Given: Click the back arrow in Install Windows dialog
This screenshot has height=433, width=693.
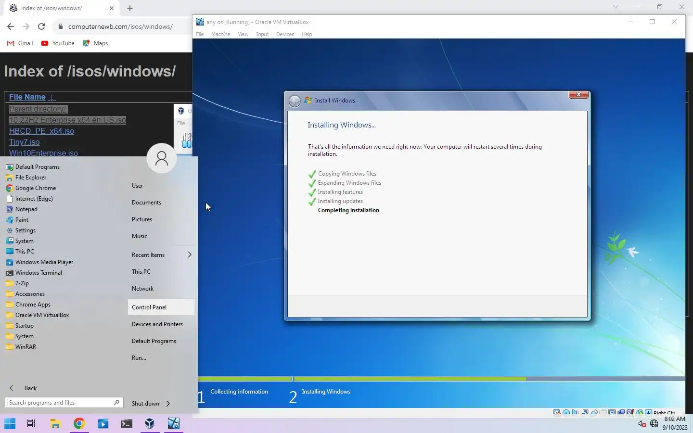Looking at the screenshot, I should [x=295, y=101].
